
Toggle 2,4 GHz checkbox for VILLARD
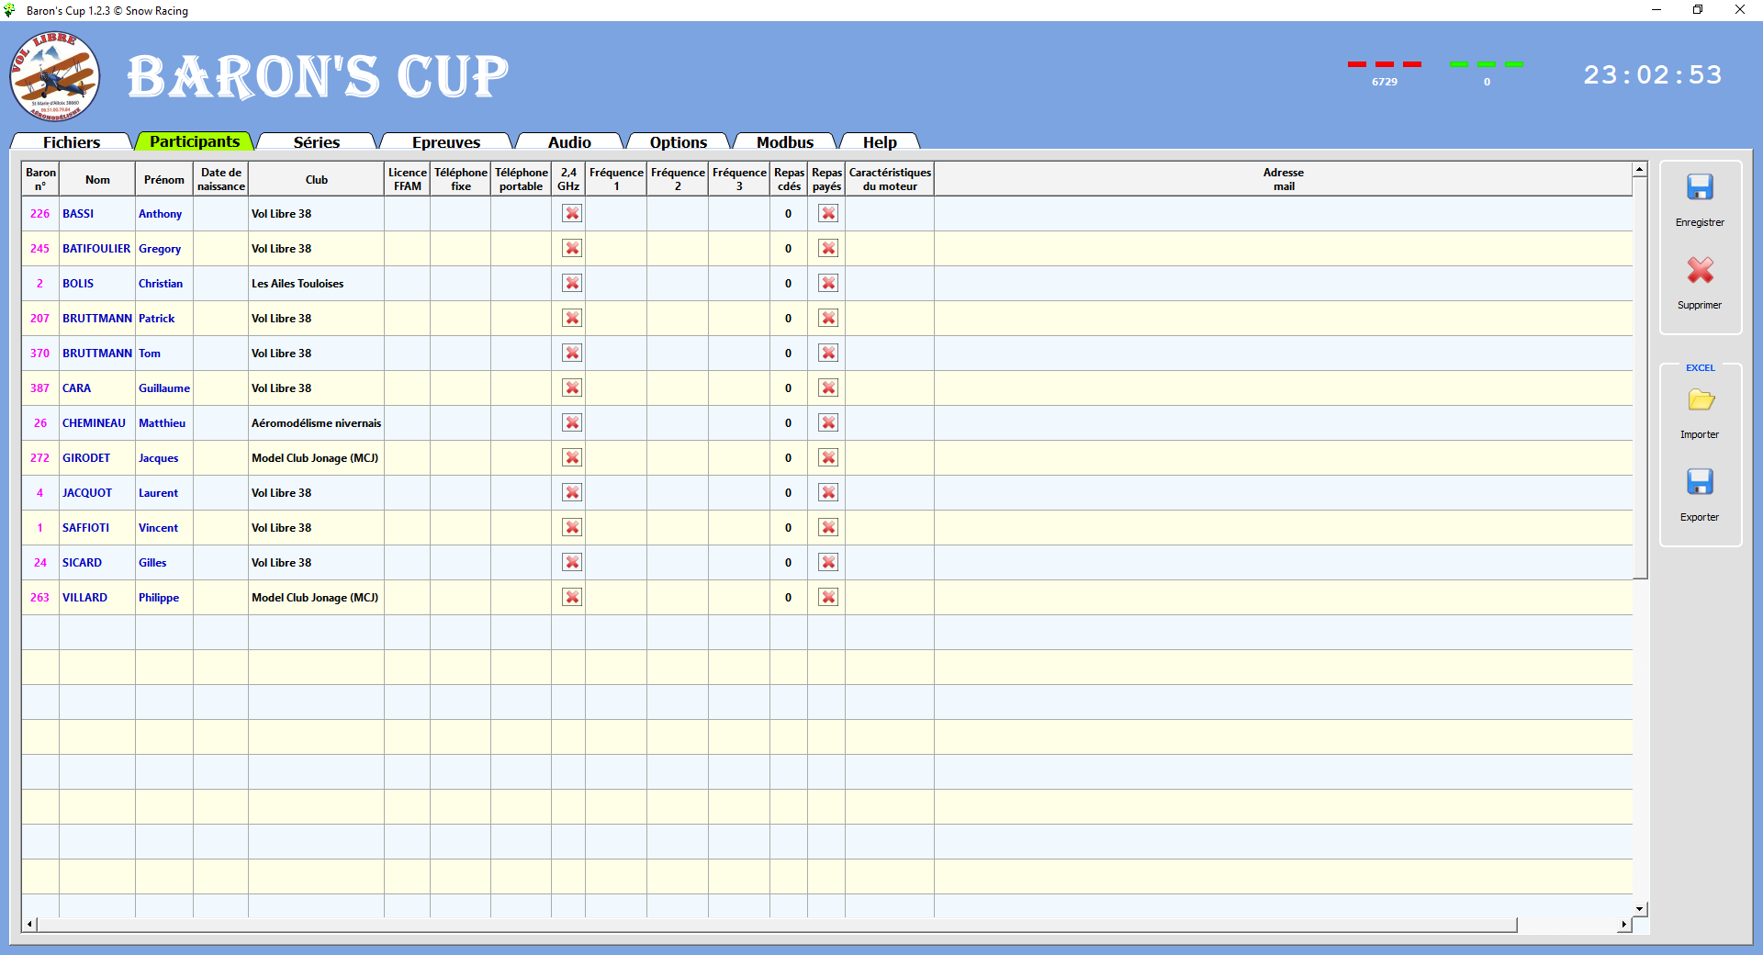point(572,598)
